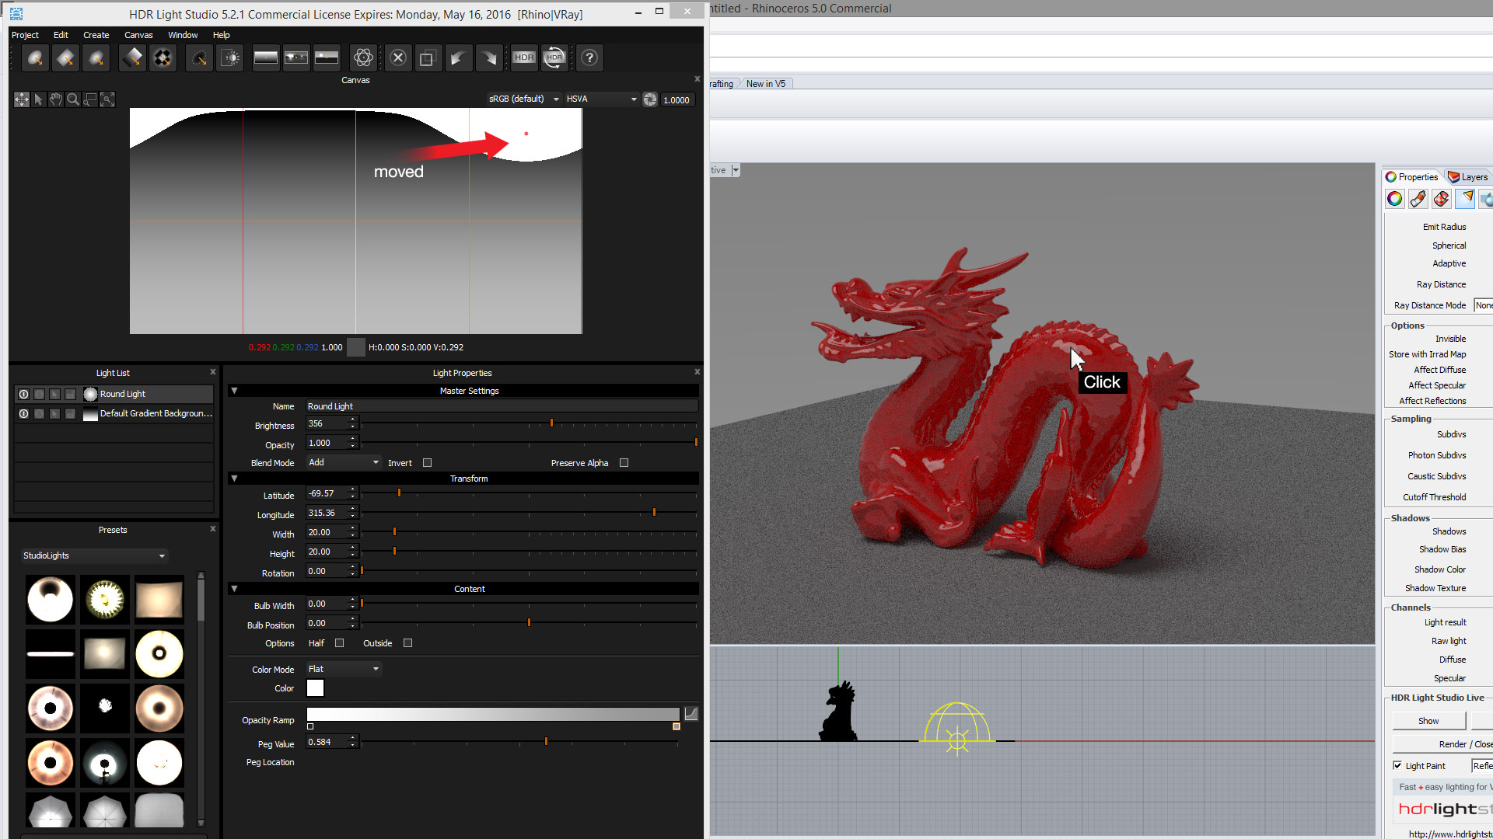
Task: Toggle the Round Light solo button
Action: [39, 394]
